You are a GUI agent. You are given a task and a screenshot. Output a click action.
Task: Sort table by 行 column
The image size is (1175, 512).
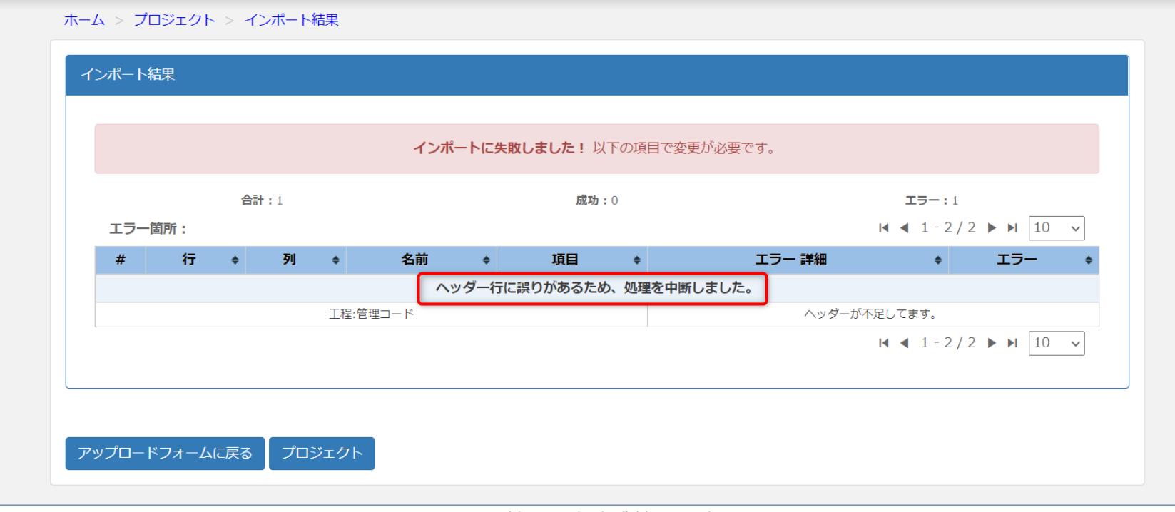click(195, 260)
